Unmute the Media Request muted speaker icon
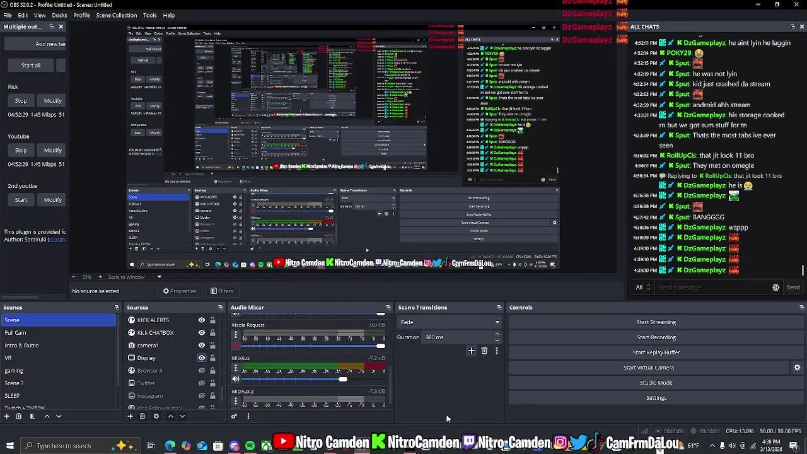The width and height of the screenshot is (807, 454). click(236, 346)
